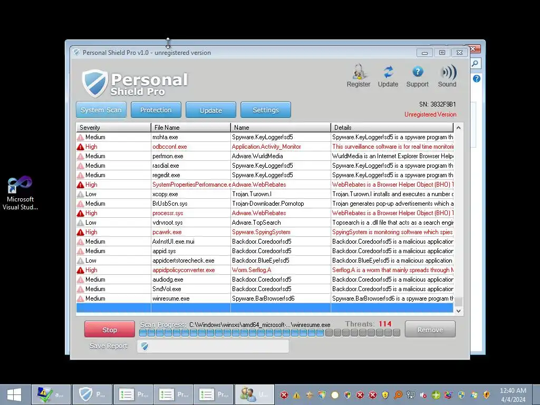Select the winresume.exe row
540x405 pixels.
tap(265, 298)
